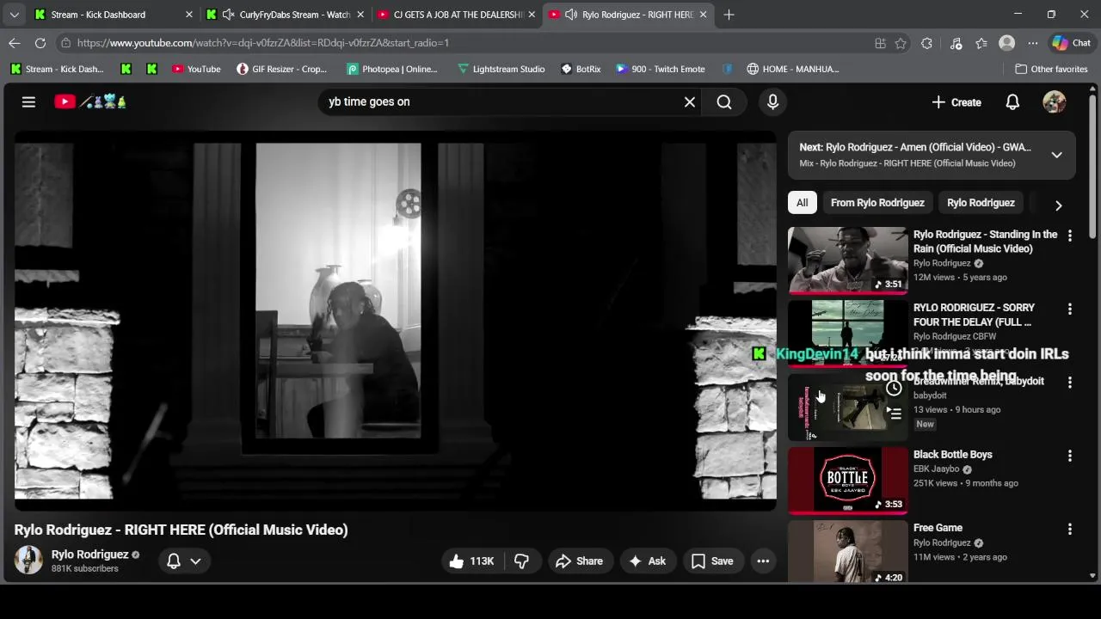1101x619 pixels.
Task: Switch to Stream - Kick Dashboard tab
Action: coord(113,15)
